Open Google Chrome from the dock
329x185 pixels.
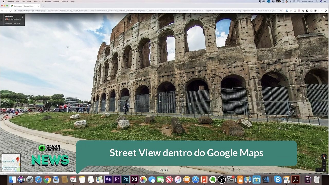(x=47, y=180)
